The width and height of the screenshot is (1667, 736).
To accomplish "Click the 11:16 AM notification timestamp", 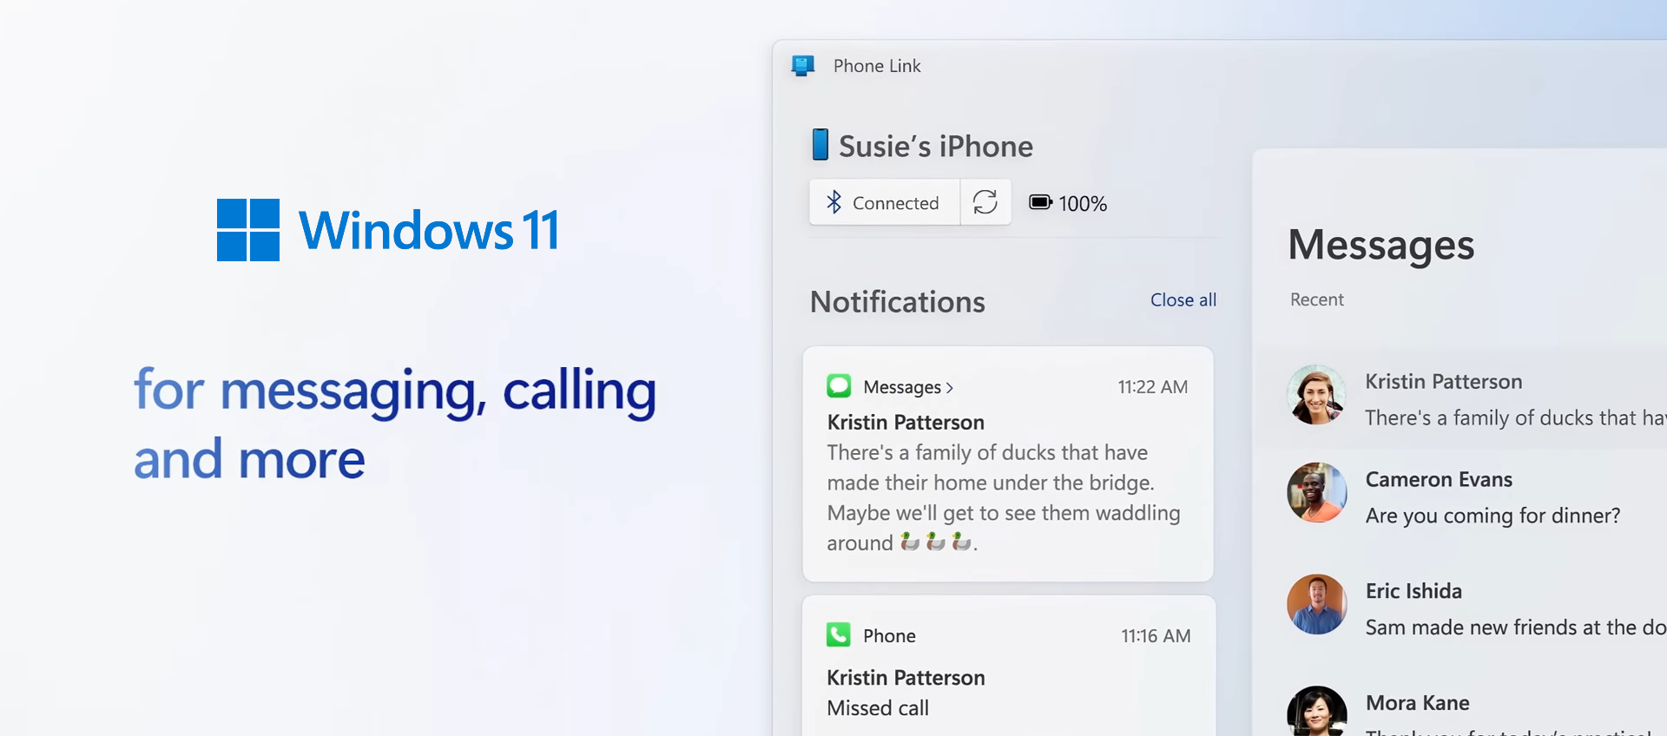I will (1155, 636).
